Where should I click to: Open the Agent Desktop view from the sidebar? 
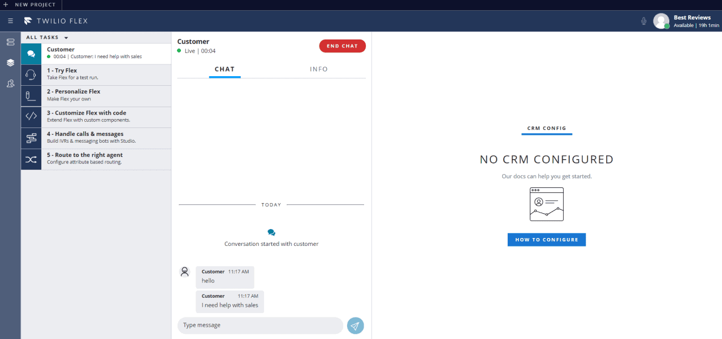(10, 42)
